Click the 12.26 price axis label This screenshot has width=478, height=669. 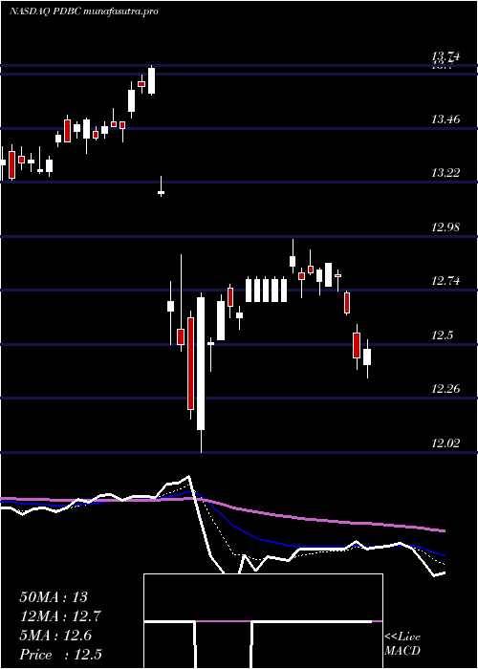(x=445, y=389)
